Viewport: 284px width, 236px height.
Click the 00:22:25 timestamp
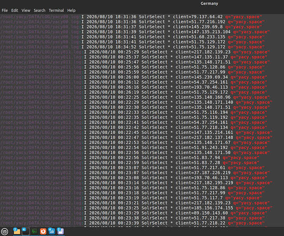(129, 97)
